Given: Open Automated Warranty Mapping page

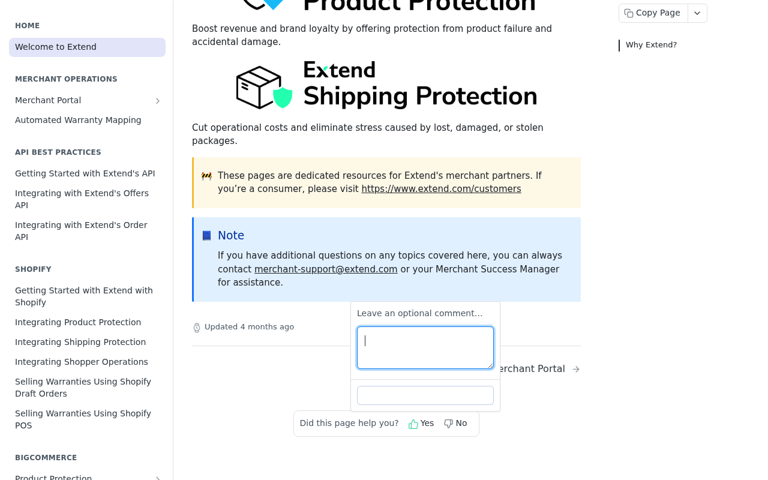Looking at the screenshot, I should tap(78, 121).
